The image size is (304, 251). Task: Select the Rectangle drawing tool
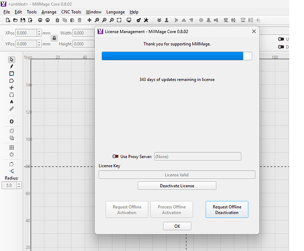pos(12,74)
